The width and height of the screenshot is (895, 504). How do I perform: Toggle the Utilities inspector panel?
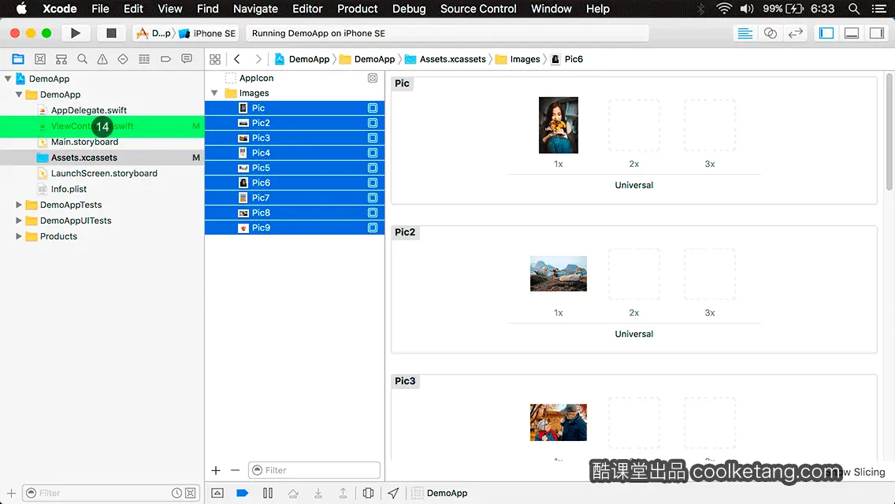877,33
